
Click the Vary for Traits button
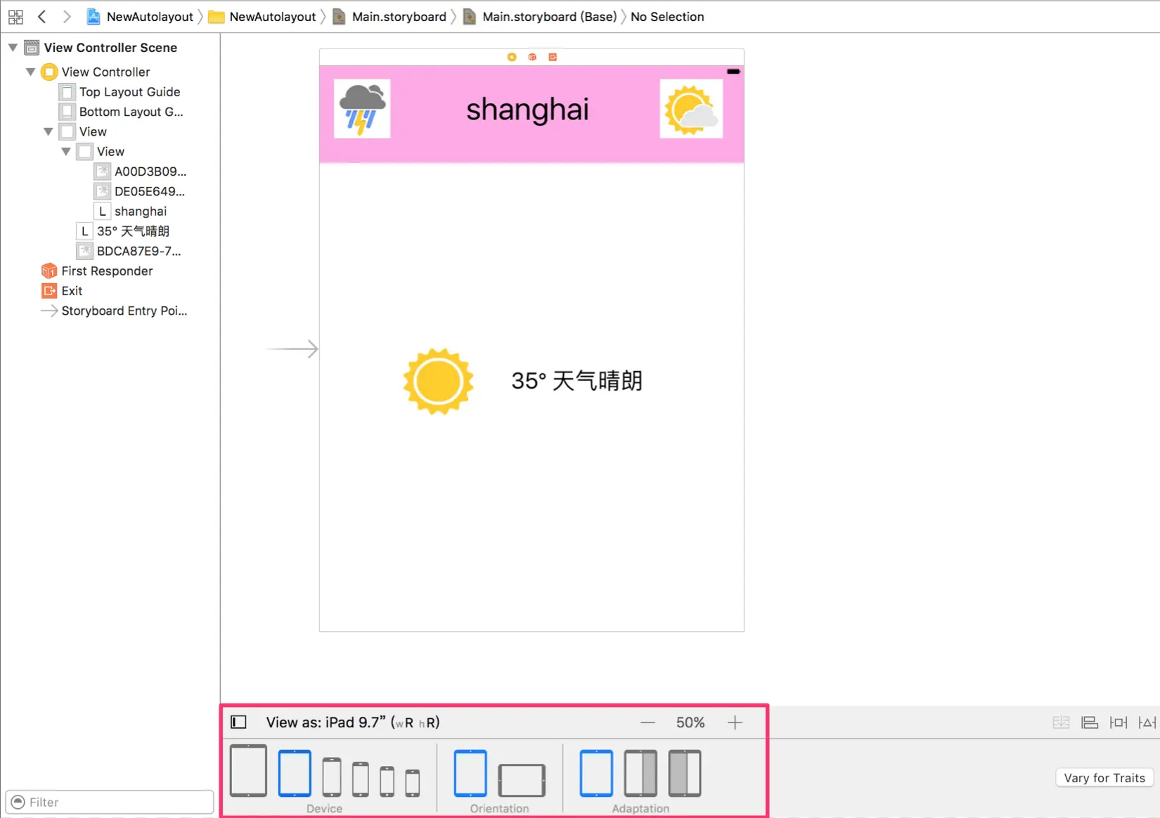pos(1104,777)
